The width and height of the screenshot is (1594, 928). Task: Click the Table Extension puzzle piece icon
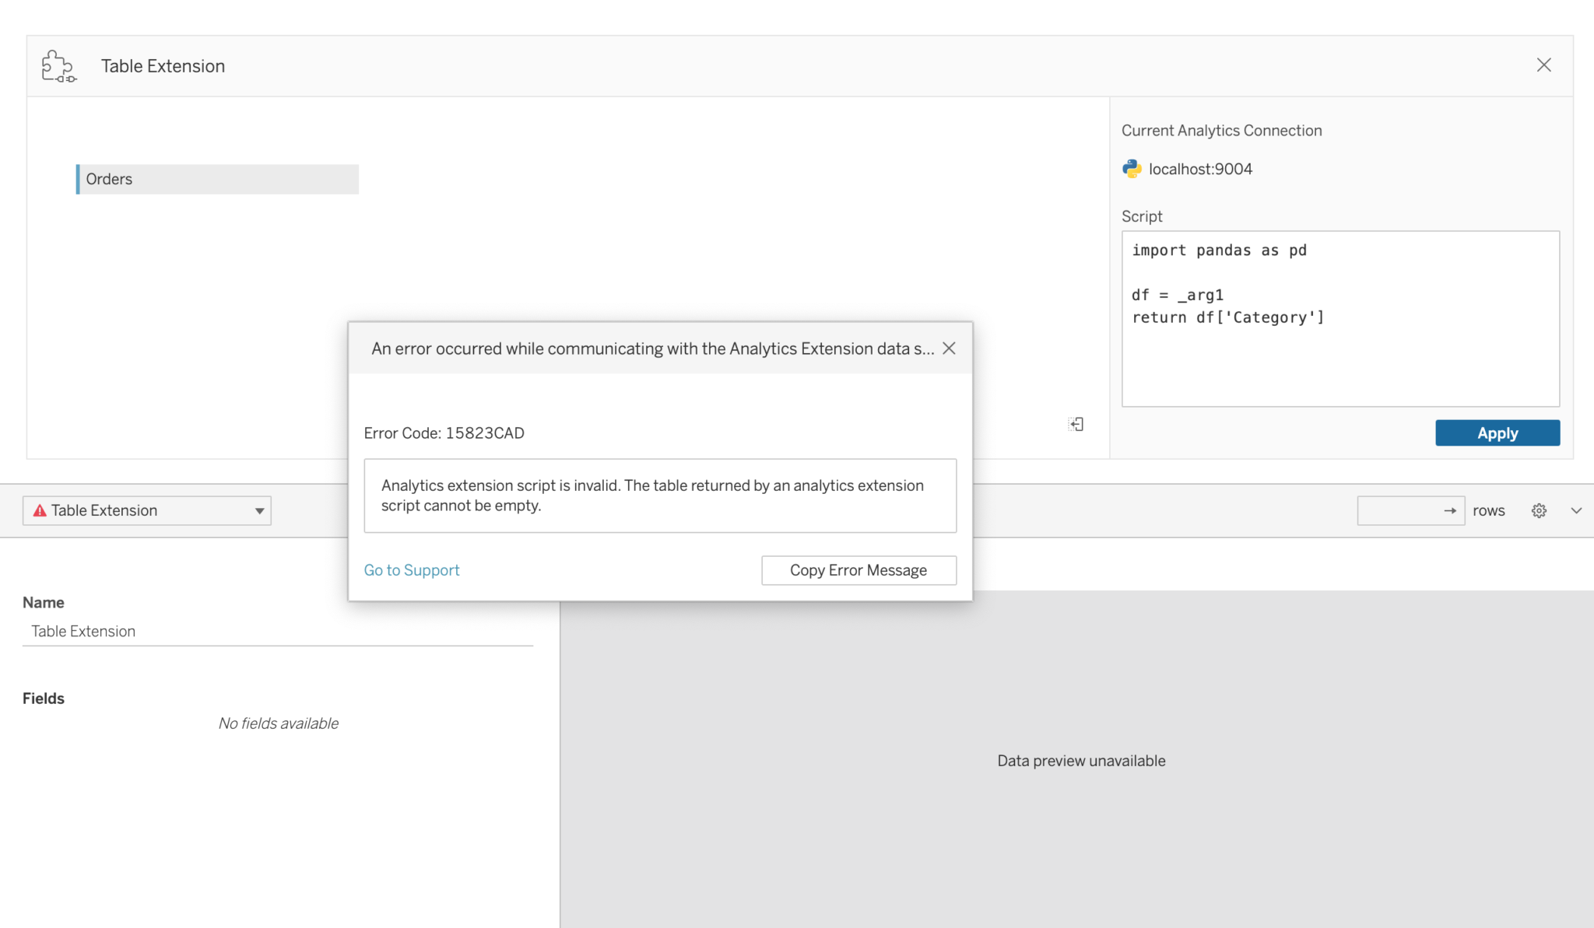[x=58, y=66]
